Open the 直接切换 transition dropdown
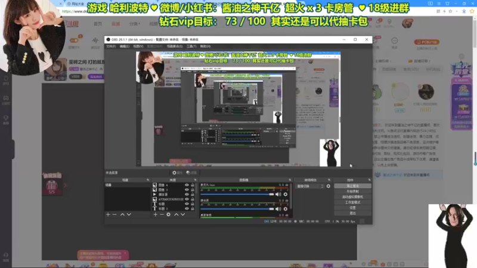 (310, 186)
